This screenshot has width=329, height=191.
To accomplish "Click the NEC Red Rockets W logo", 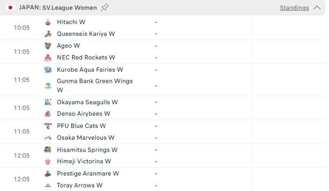I will pyautogui.click(x=48, y=57).
